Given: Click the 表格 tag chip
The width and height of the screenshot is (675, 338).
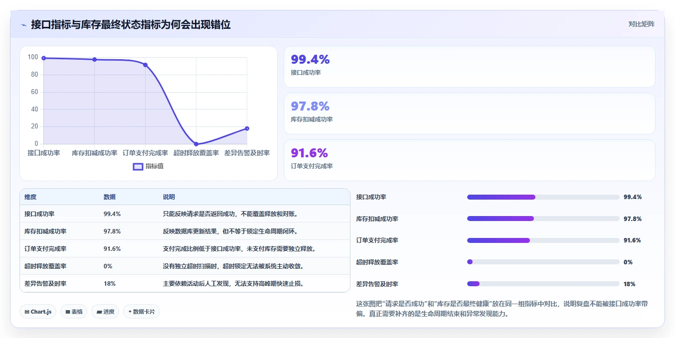Looking at the screenshot, I should (x=74, y=312).
